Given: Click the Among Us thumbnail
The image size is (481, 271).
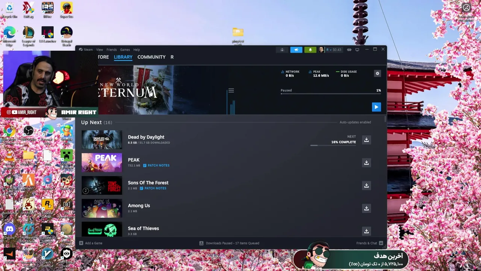Looking at the screenshot, I should (102, 209).
